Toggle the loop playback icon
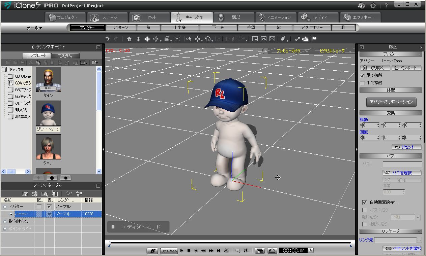The width and height of the screenshot is (426, 256). pyautogui.click(x=226, y=251)
